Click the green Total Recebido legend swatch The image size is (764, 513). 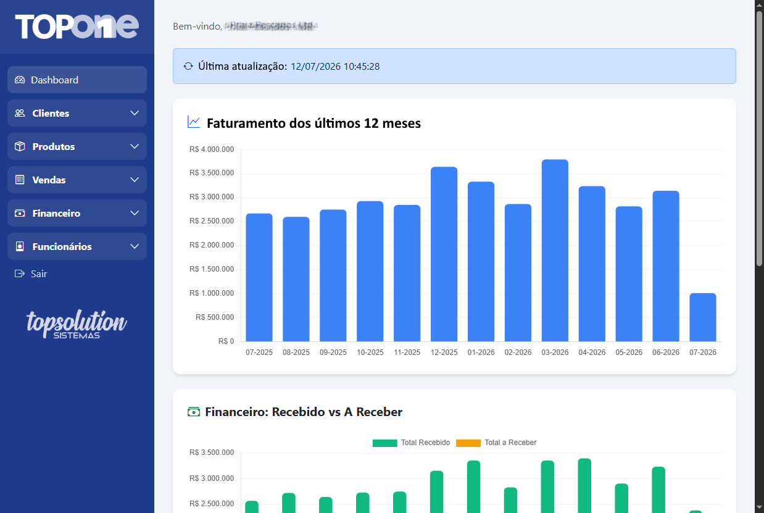385,443
